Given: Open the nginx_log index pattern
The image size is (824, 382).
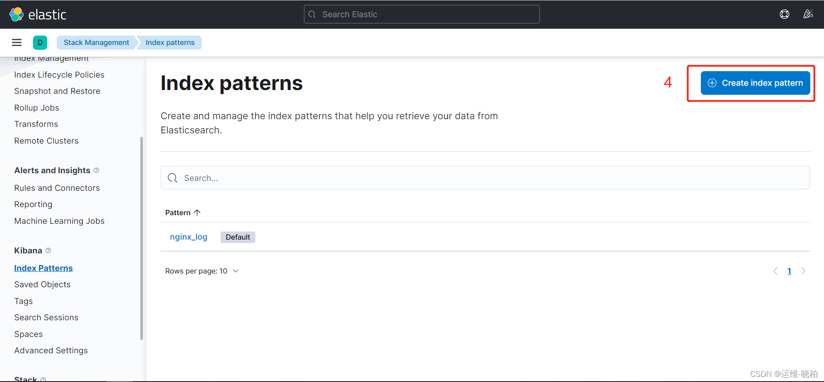Looking at the screenshot, I should pyautogui.click(x=188, y=237).
